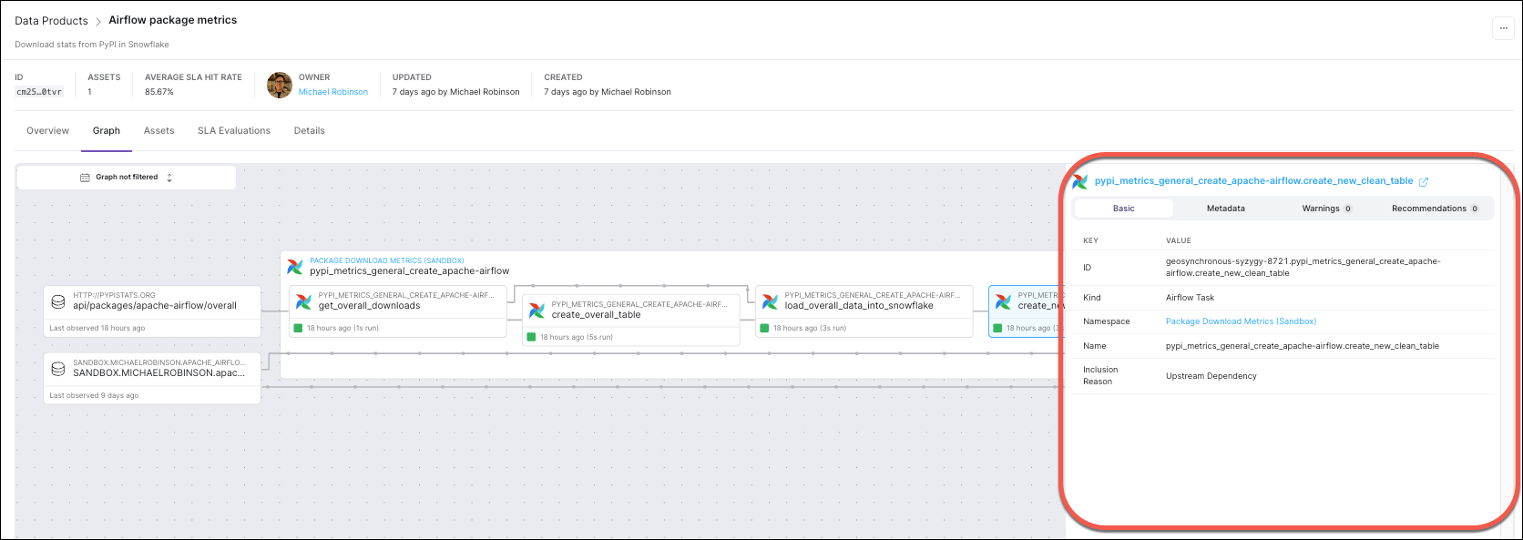This screenshot has width=1523, height=540.
Task: Click the Data Products breadcrumb
Action: pyautogui.click(x=51, y=21)
